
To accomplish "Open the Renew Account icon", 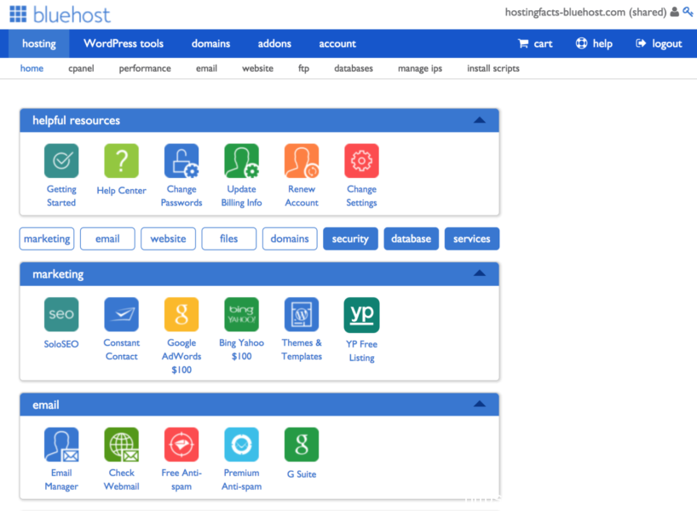I will point(302,160).
